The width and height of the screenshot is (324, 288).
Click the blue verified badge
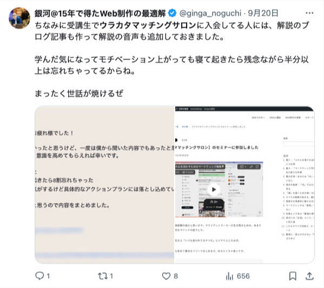[x=172, y=13]
